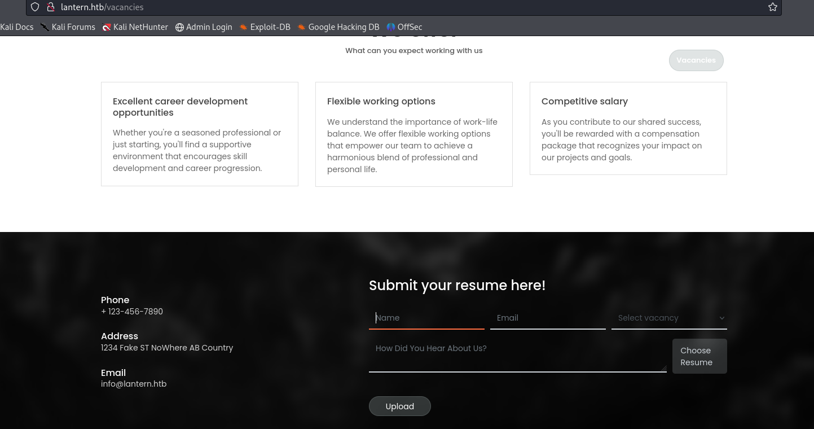Click the Email label above info@lantern.htb
The image size is (814, 429).
[113, 373]
